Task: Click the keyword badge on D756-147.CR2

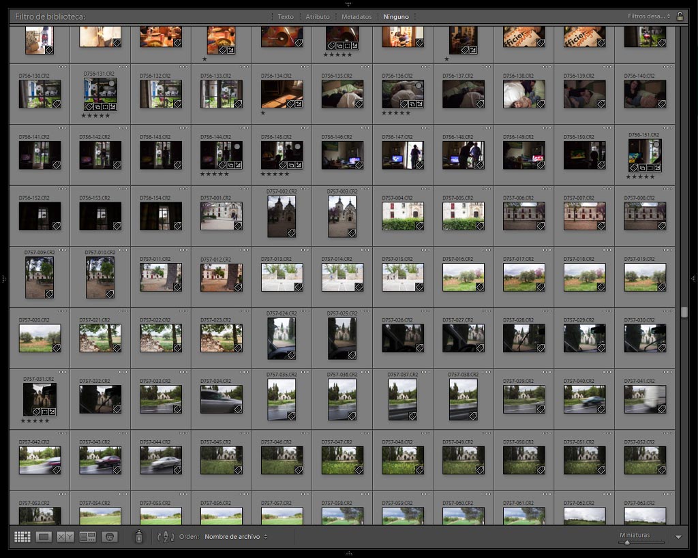Action: click(x=420, y=165)
